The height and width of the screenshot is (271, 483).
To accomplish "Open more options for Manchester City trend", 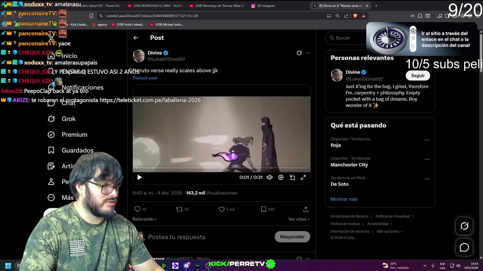I will click(x=427, y=159).
